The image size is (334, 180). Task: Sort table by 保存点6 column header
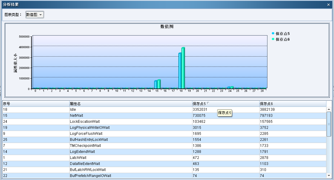click(x=292, y=104)
